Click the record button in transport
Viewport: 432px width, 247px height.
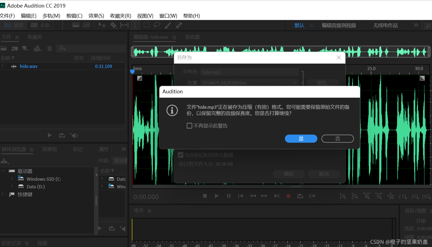coord(288,196)
